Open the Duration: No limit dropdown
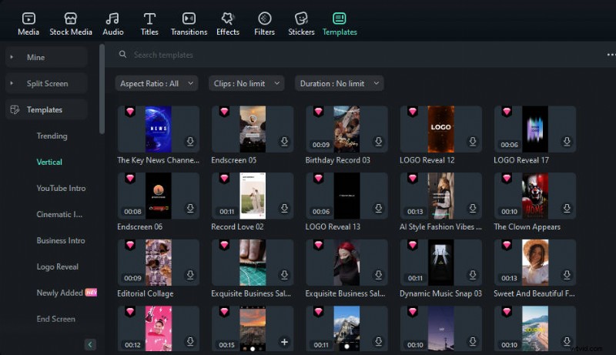The height and width of the screenshot is (355, 616). (x=339, y=83)
